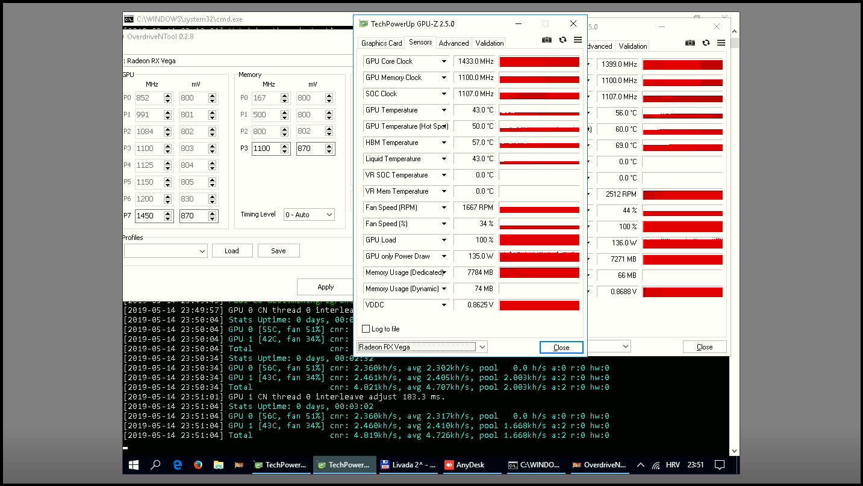This screenshot has height=486, width=863.
Task: Launch Firefox from the taskbar
Action: pyautogui.click(x=198, y=464)
